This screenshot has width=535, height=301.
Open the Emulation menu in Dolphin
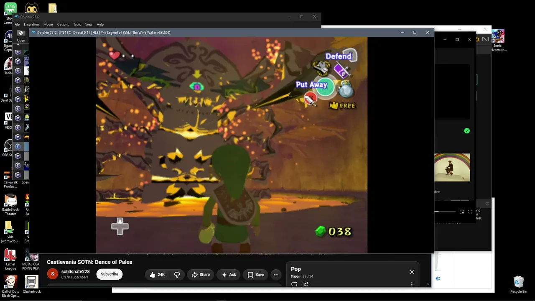(31, 25)
